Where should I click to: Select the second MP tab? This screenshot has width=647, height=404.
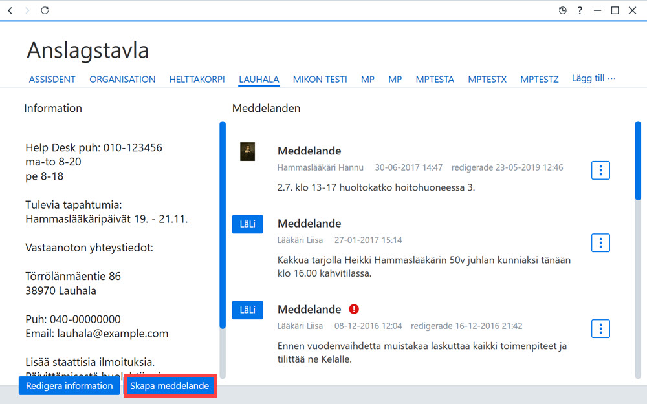tap(395, 79)
